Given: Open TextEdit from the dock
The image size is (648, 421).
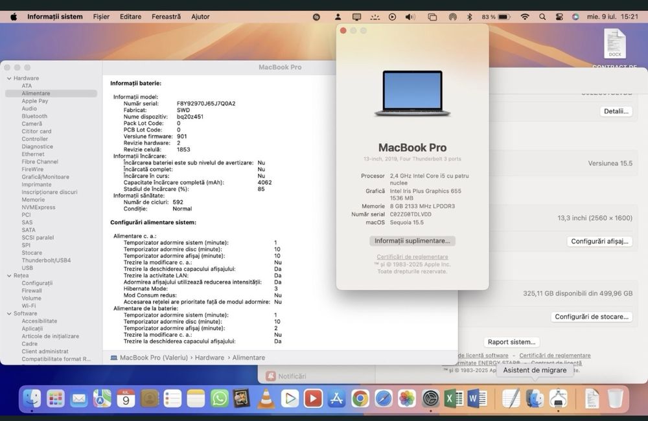Looking at the screenshot, I should pos(511,399).
